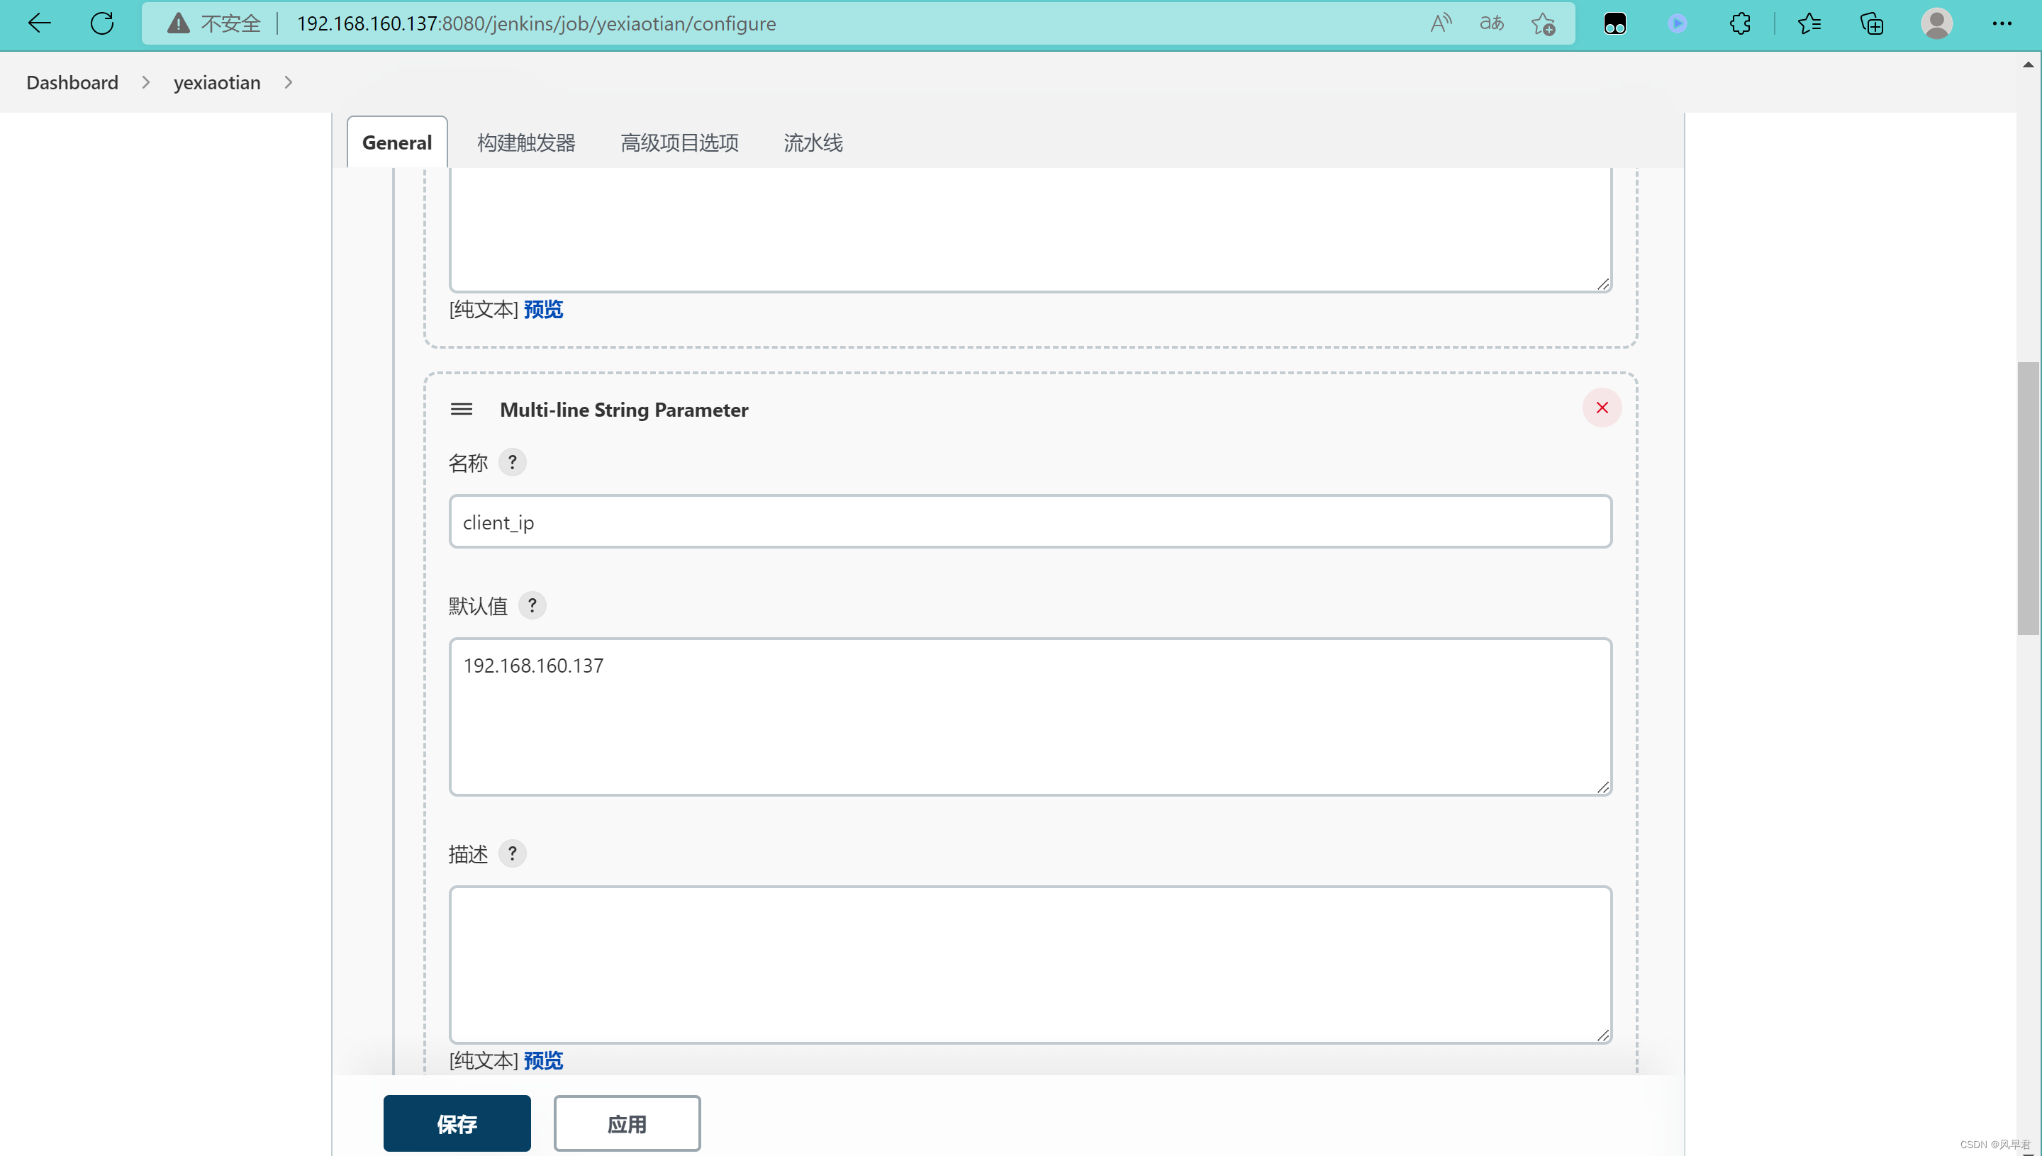Click the scrollbar up arrow

click(x=2028, y=65)
